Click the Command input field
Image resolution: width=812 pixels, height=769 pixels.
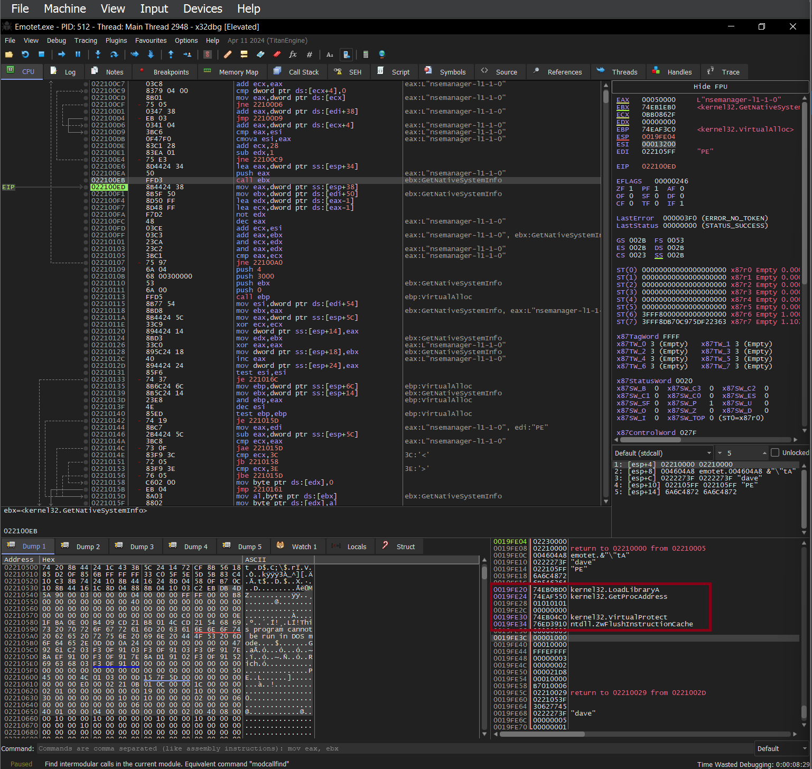(x=395, y=748)
